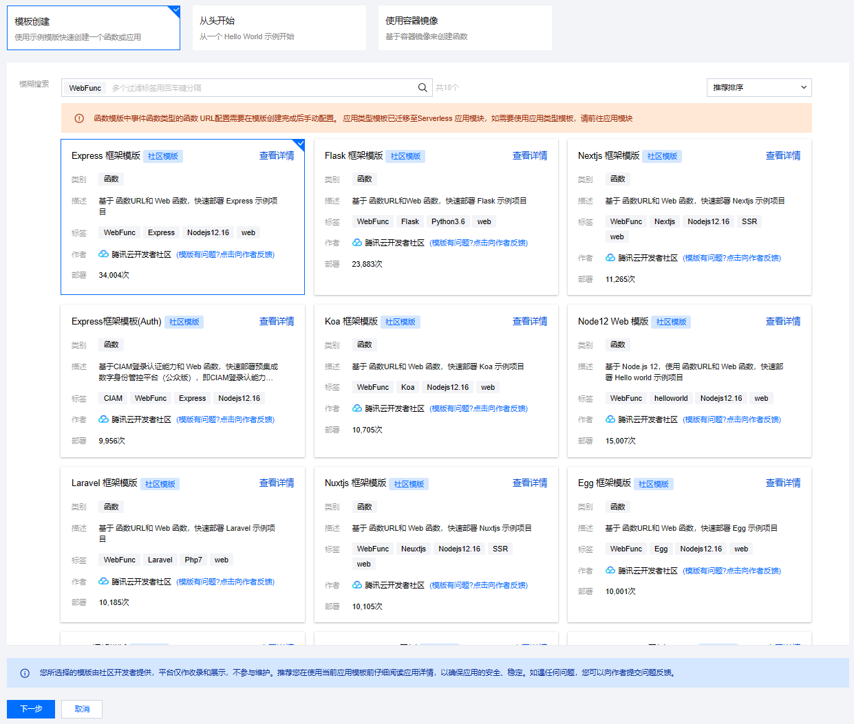Click author feedback link in Koa 框架模版 card
Viewport: 854px width, 724px height.
point(479,408)
